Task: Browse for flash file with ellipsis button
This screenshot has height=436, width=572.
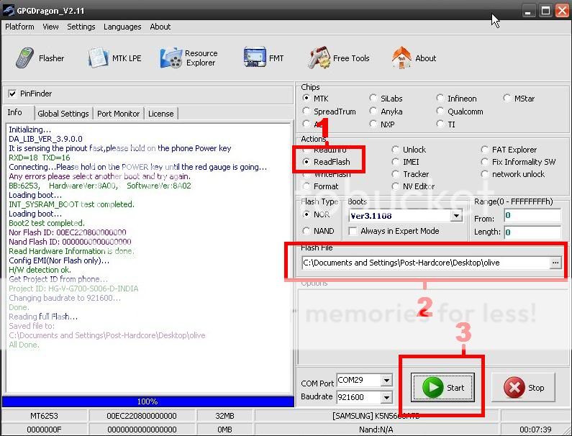Action: point(555,263)
